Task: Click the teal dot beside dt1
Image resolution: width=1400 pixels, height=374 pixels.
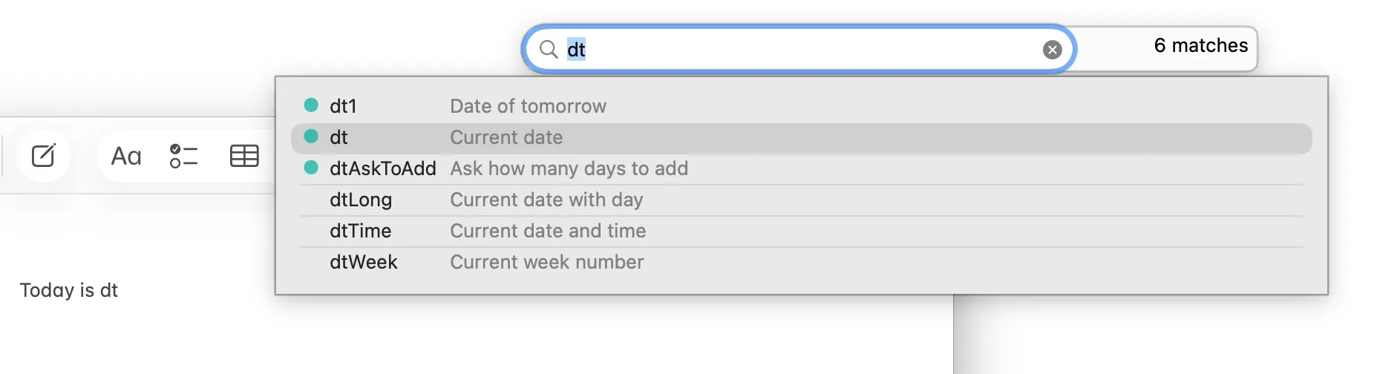Action: (x=312, y=105)
